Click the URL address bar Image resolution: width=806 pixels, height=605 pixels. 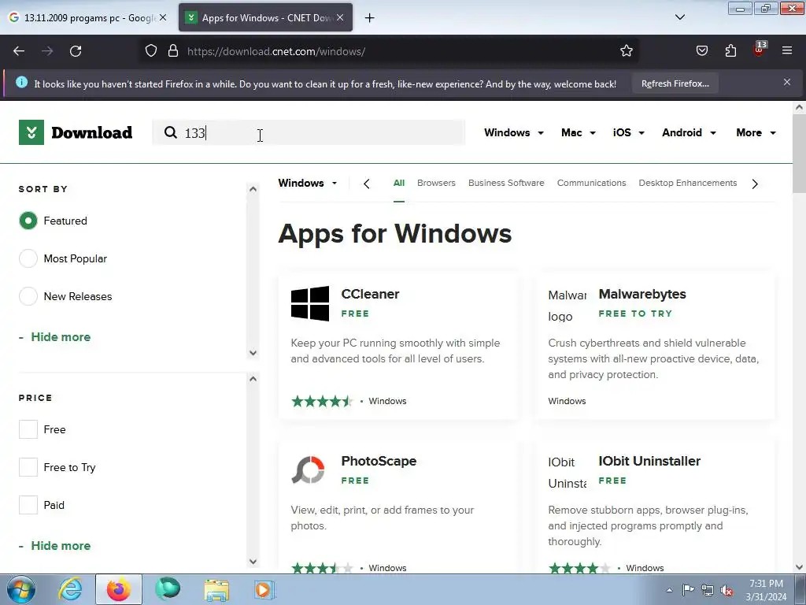point(389,51)
